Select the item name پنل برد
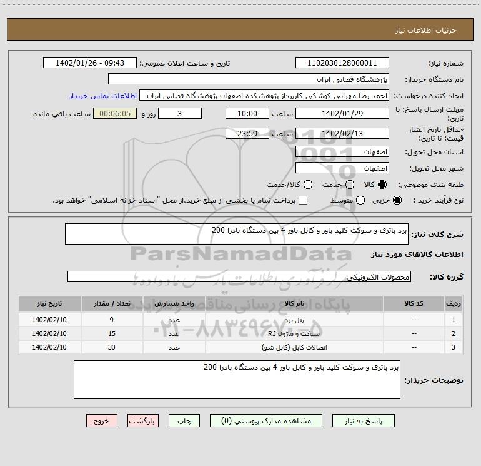Image resolution: width=481 pixels, height=466 pixels. pos(294,320)
